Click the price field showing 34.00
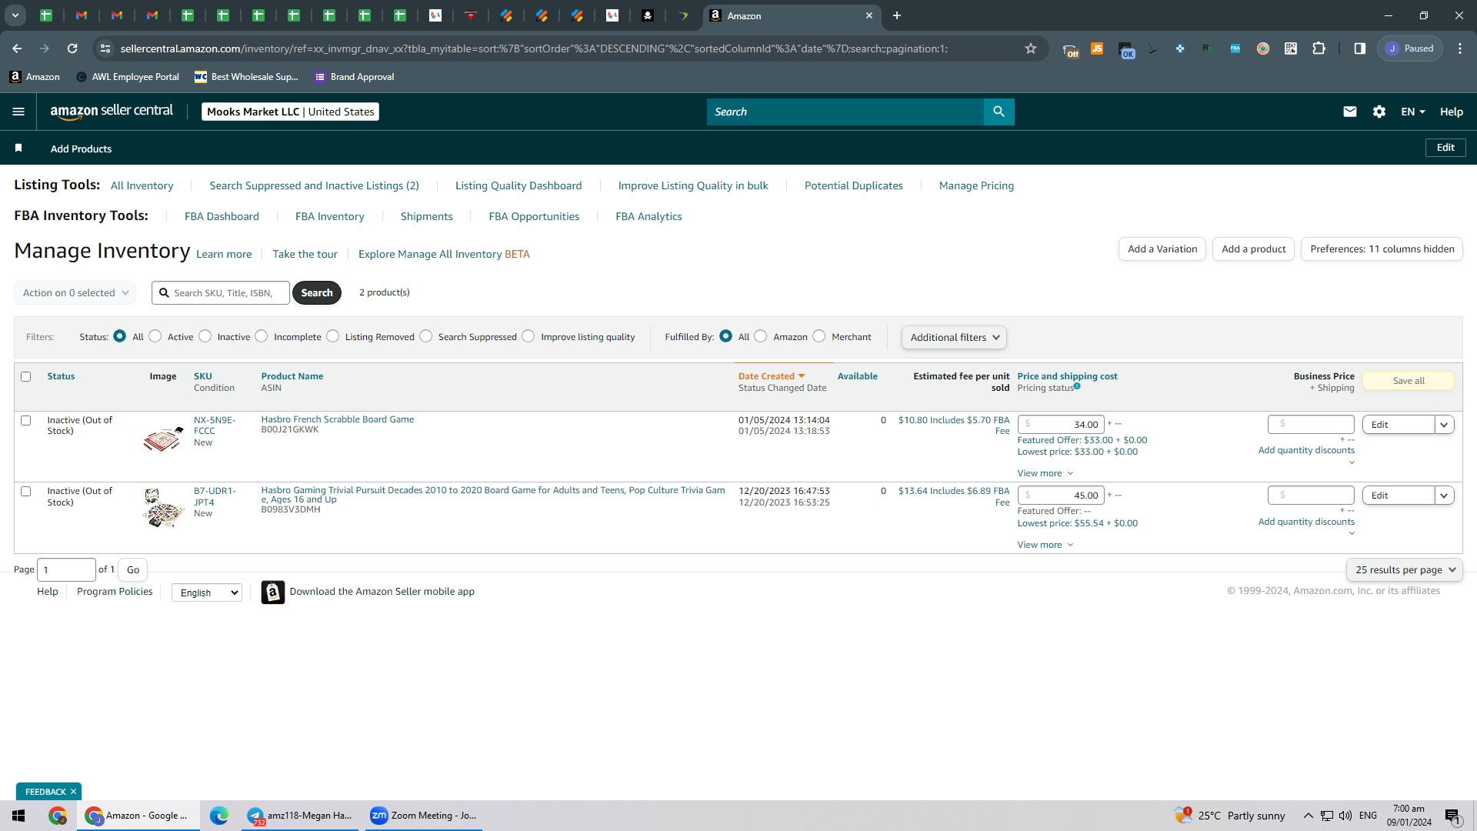This screenshot has width=1477, height=831. click(x=1061, y=425)
